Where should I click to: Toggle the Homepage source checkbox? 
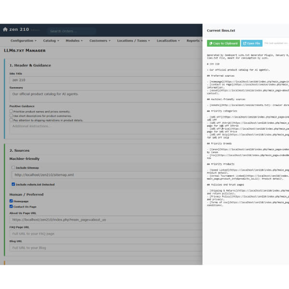click(x=11, y=201)
